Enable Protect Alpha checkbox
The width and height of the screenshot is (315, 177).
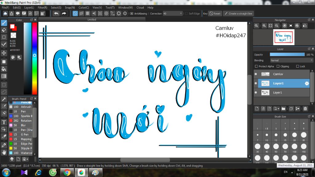[256, 66]
